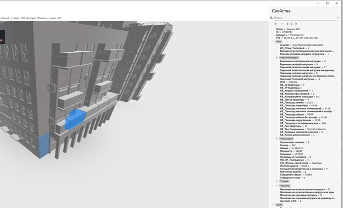Screen dimensions: 343x208
Task: Go to next element with right arrow
Action: (x=295, y=24)
